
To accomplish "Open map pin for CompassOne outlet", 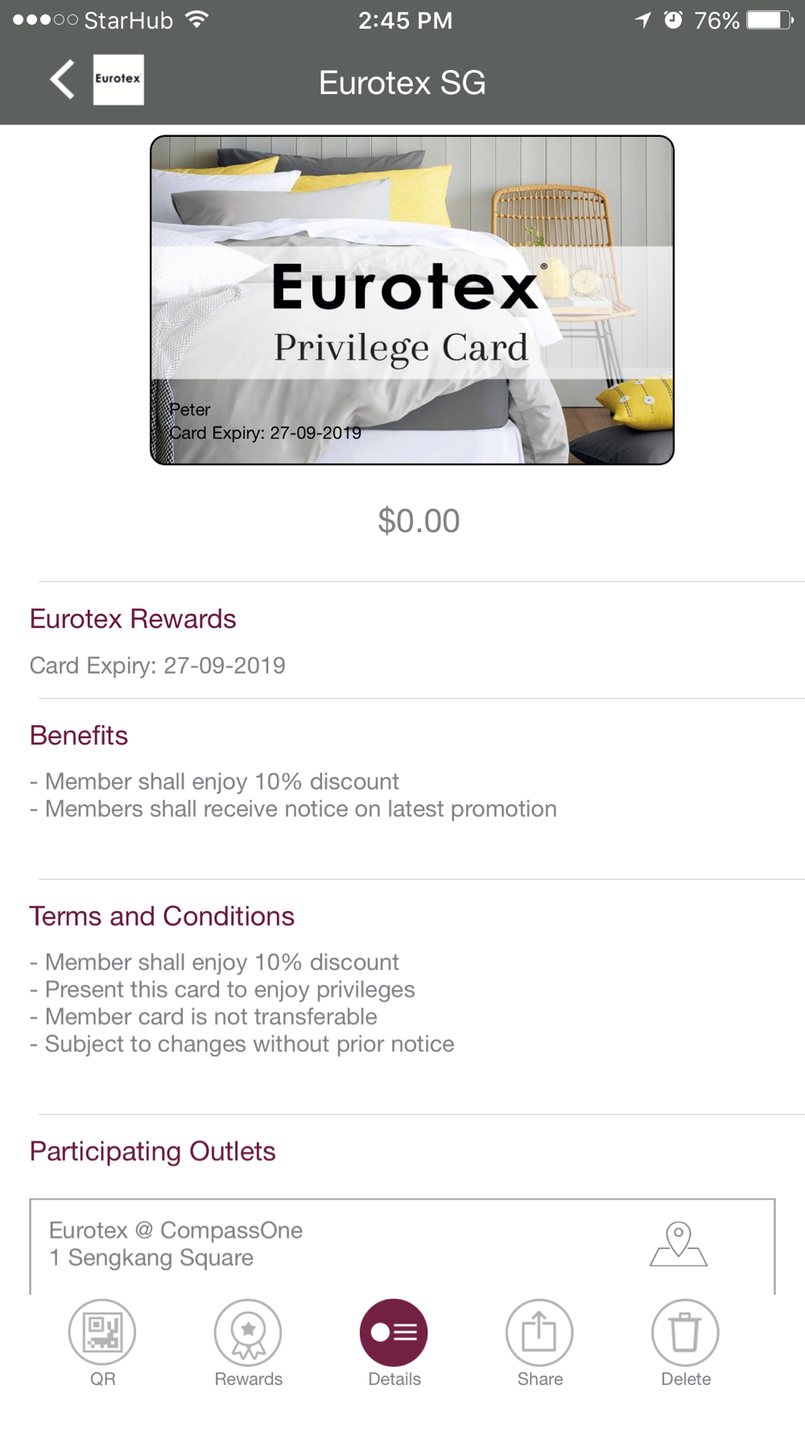I will click(x=679, y=1244).
